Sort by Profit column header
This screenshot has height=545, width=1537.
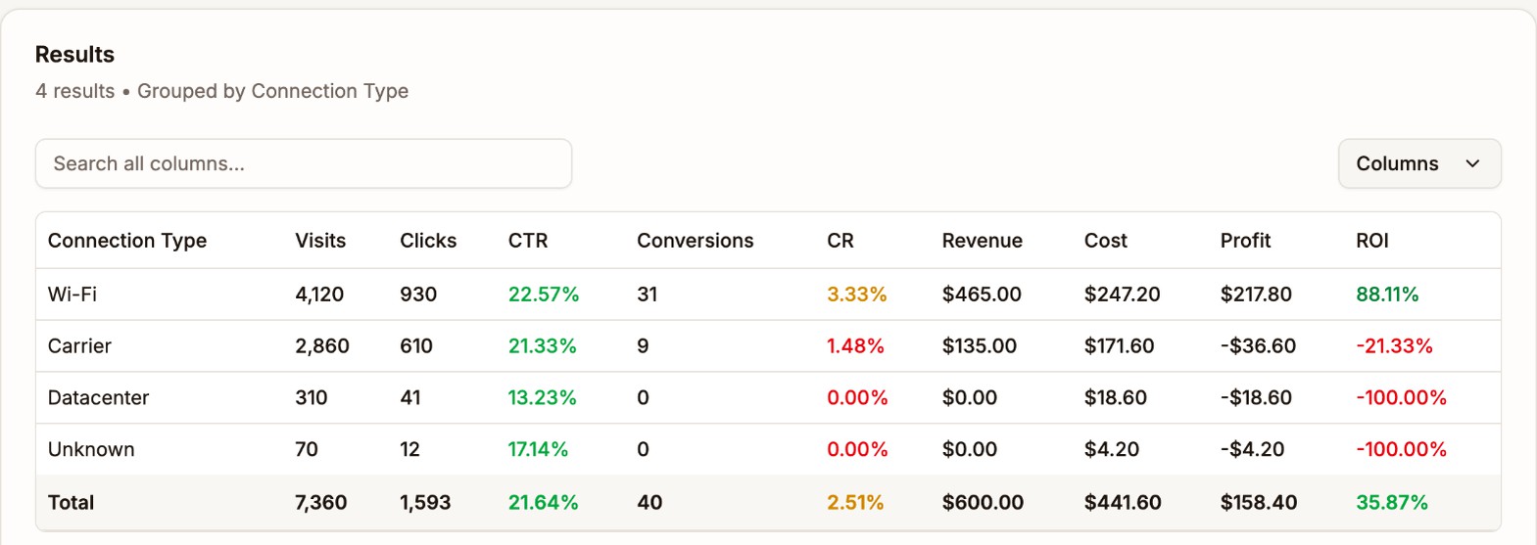pos(1246,241)
